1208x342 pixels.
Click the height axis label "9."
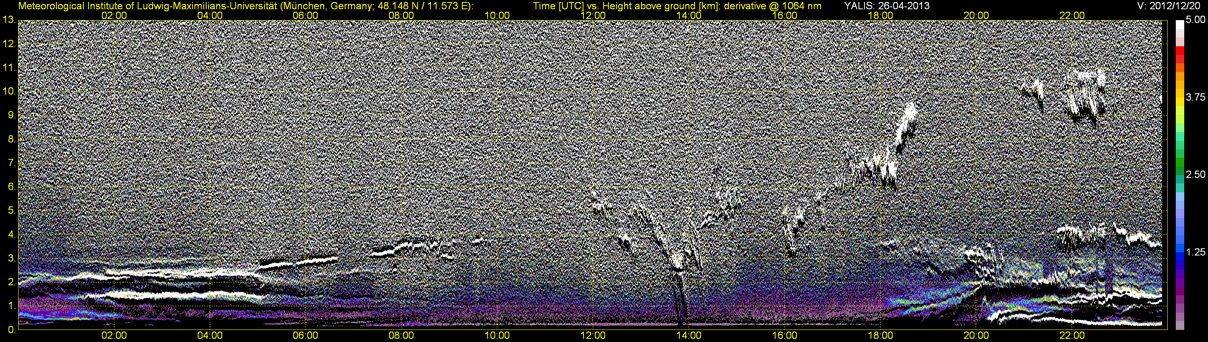pos(11,115)
